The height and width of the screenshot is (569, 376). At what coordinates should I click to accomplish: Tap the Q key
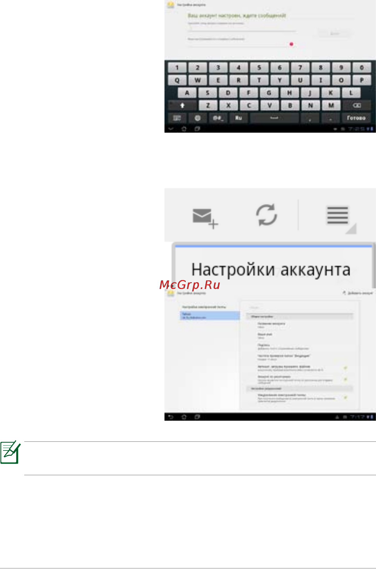click(177, 80)
